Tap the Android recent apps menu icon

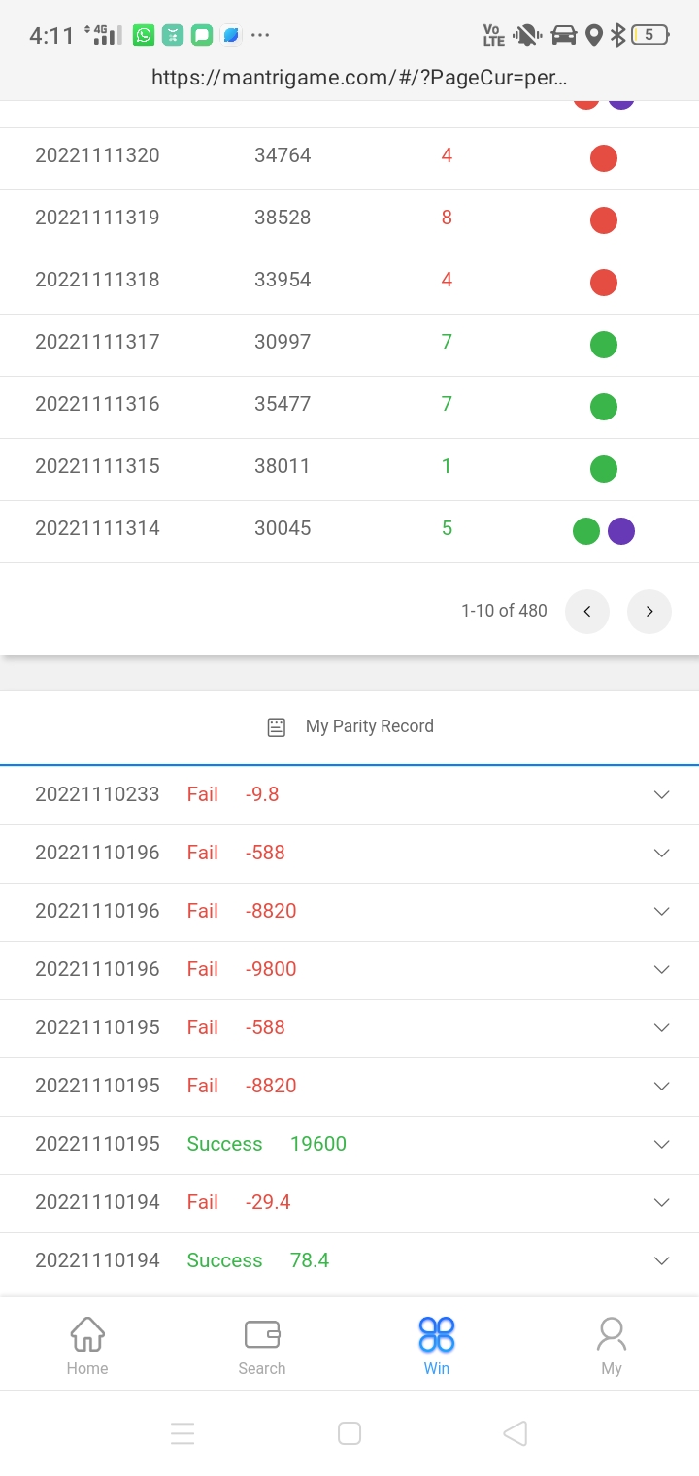click(183, 1433)
